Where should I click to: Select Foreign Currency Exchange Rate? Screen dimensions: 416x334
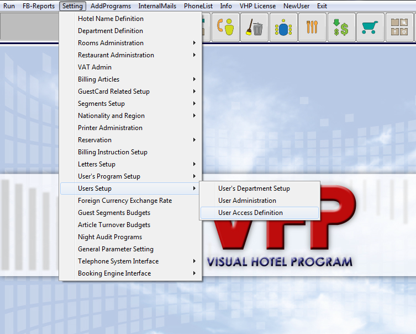click(130, 201)
